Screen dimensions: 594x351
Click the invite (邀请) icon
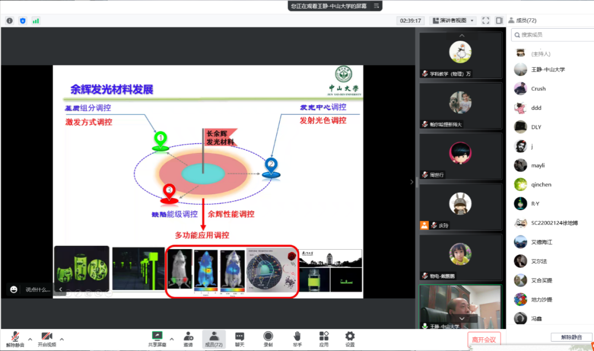188,339
